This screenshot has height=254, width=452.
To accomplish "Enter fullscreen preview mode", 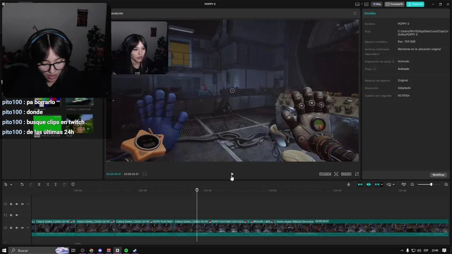I will coord(357,174).
